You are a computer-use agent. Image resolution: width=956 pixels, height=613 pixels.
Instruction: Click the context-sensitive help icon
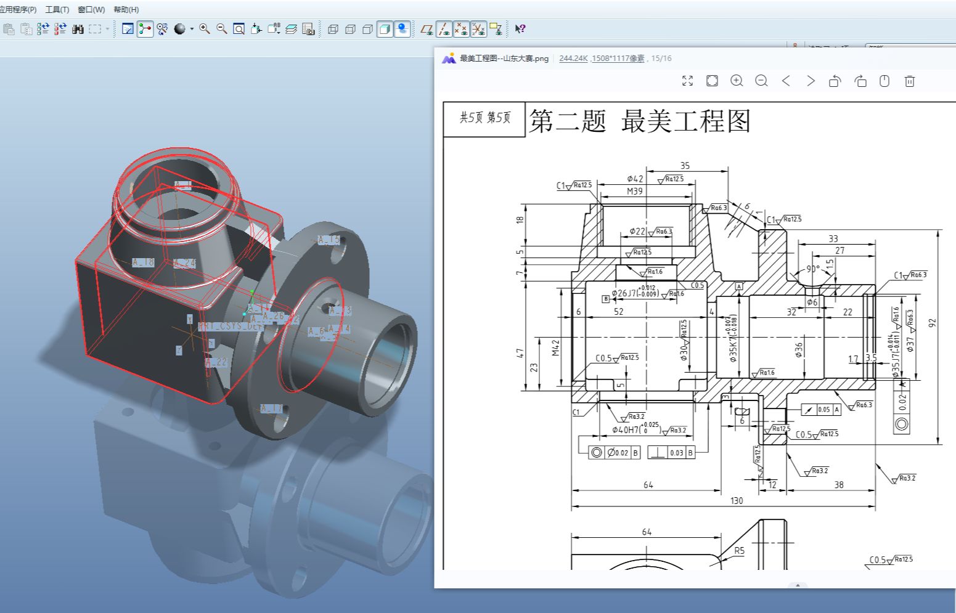pos(520,29)
